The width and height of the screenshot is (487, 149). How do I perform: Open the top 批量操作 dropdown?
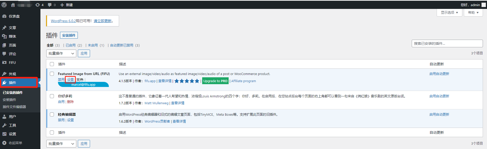point(61,53)
